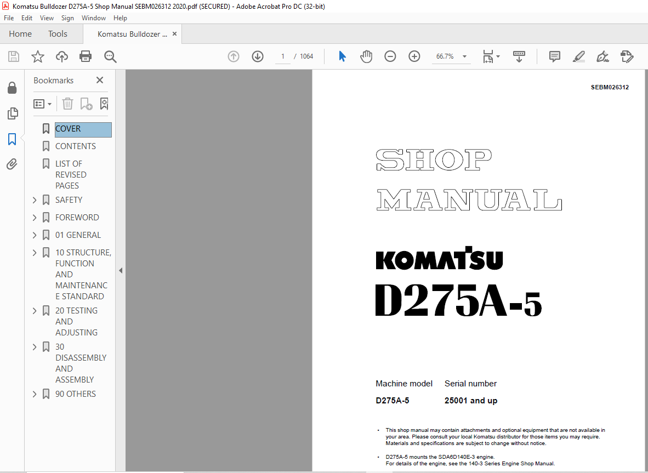
Task: Open LIST OF REVISED PAGES bookmark
Action: [71, 175]
